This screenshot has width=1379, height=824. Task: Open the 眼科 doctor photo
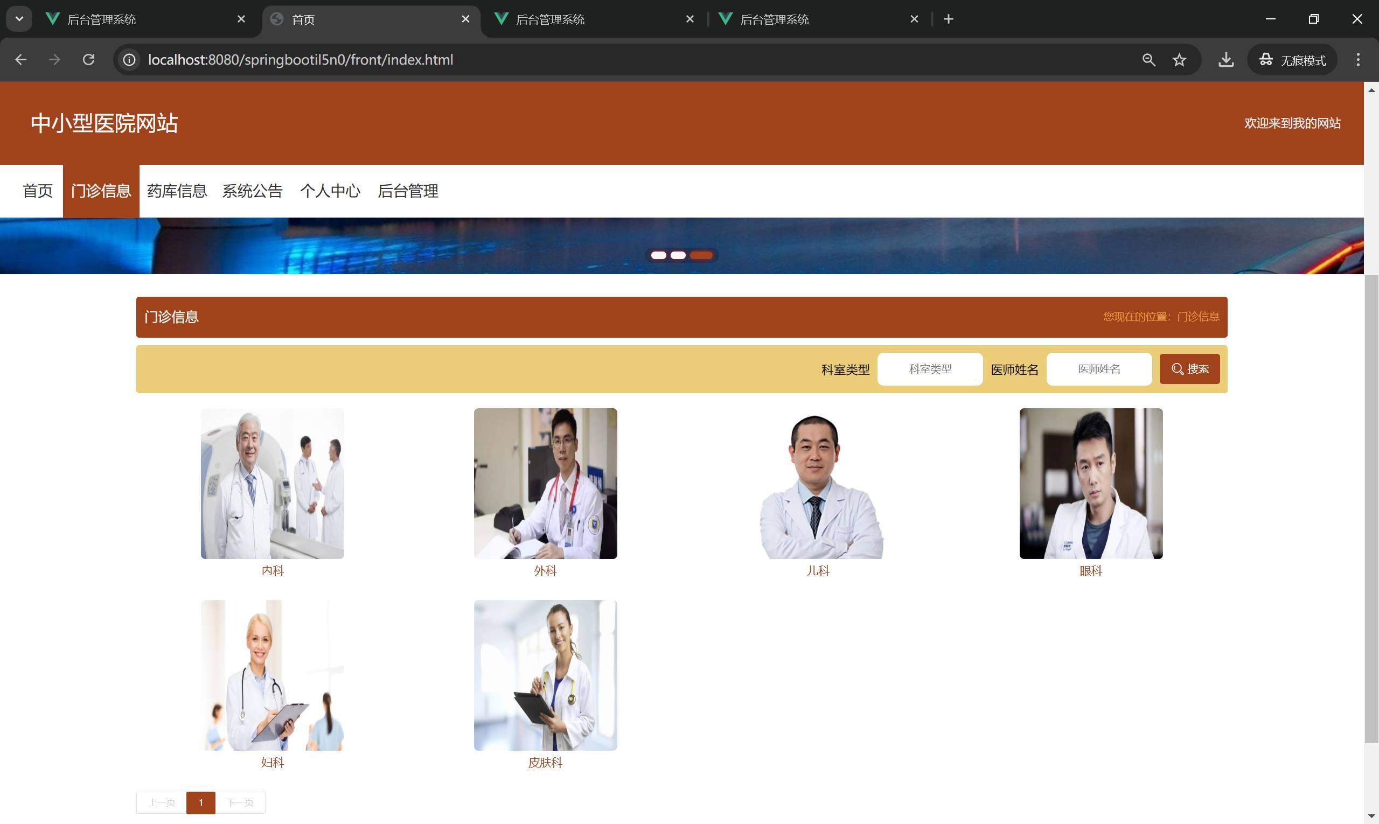click(x=1091, y=484)
